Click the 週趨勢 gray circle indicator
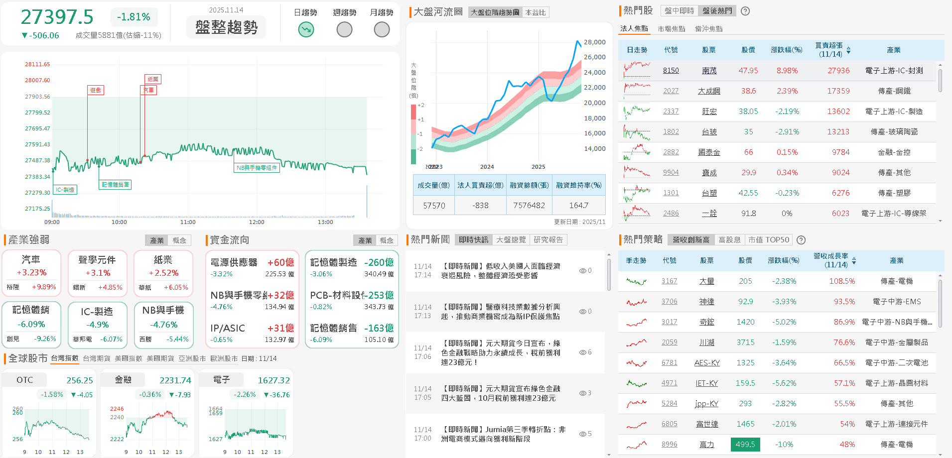This screenshot has width=952, height=458. (344, 30)
